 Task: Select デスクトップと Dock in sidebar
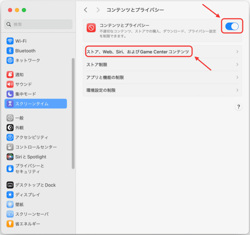(x=35, y=185)
